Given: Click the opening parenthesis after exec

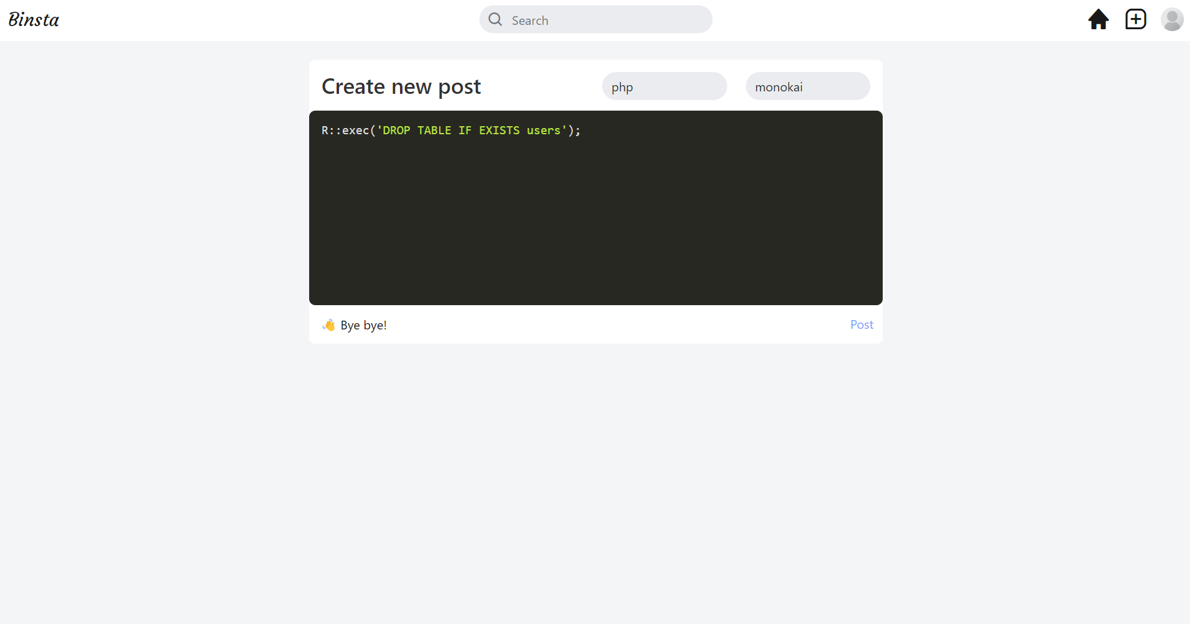Looking at the screenshot, I should pyautogui.click(x=372, y=130).
